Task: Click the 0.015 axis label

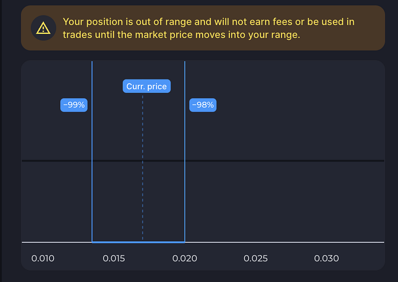Action: pyautogui.click(x=114, y=259)
